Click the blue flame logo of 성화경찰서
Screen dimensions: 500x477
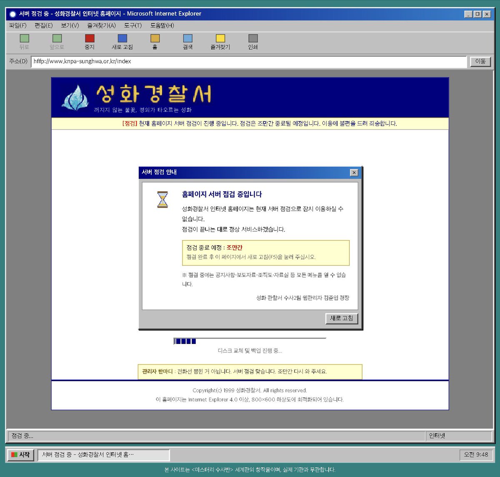75,98
